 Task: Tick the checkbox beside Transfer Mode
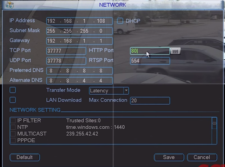click(x=13, y=90)
